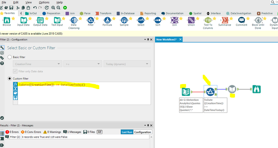This screenshot has height=148, width=278.
Task: Toggle the All results filter
Action: click(x=100, y=132)
